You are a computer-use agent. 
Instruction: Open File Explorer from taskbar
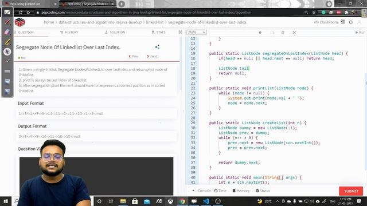pos(123,201)
